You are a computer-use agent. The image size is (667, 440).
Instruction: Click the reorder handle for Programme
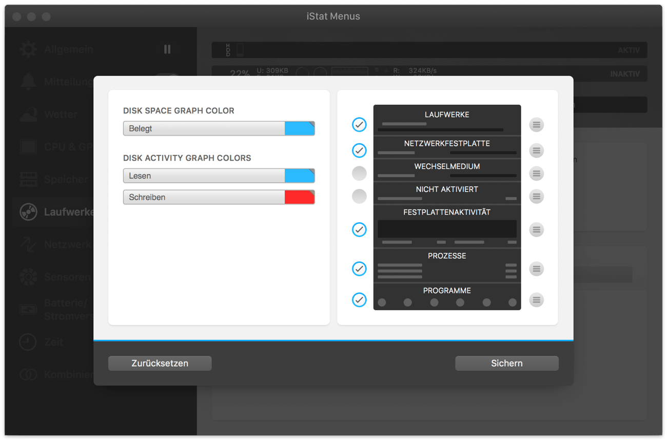536,300
